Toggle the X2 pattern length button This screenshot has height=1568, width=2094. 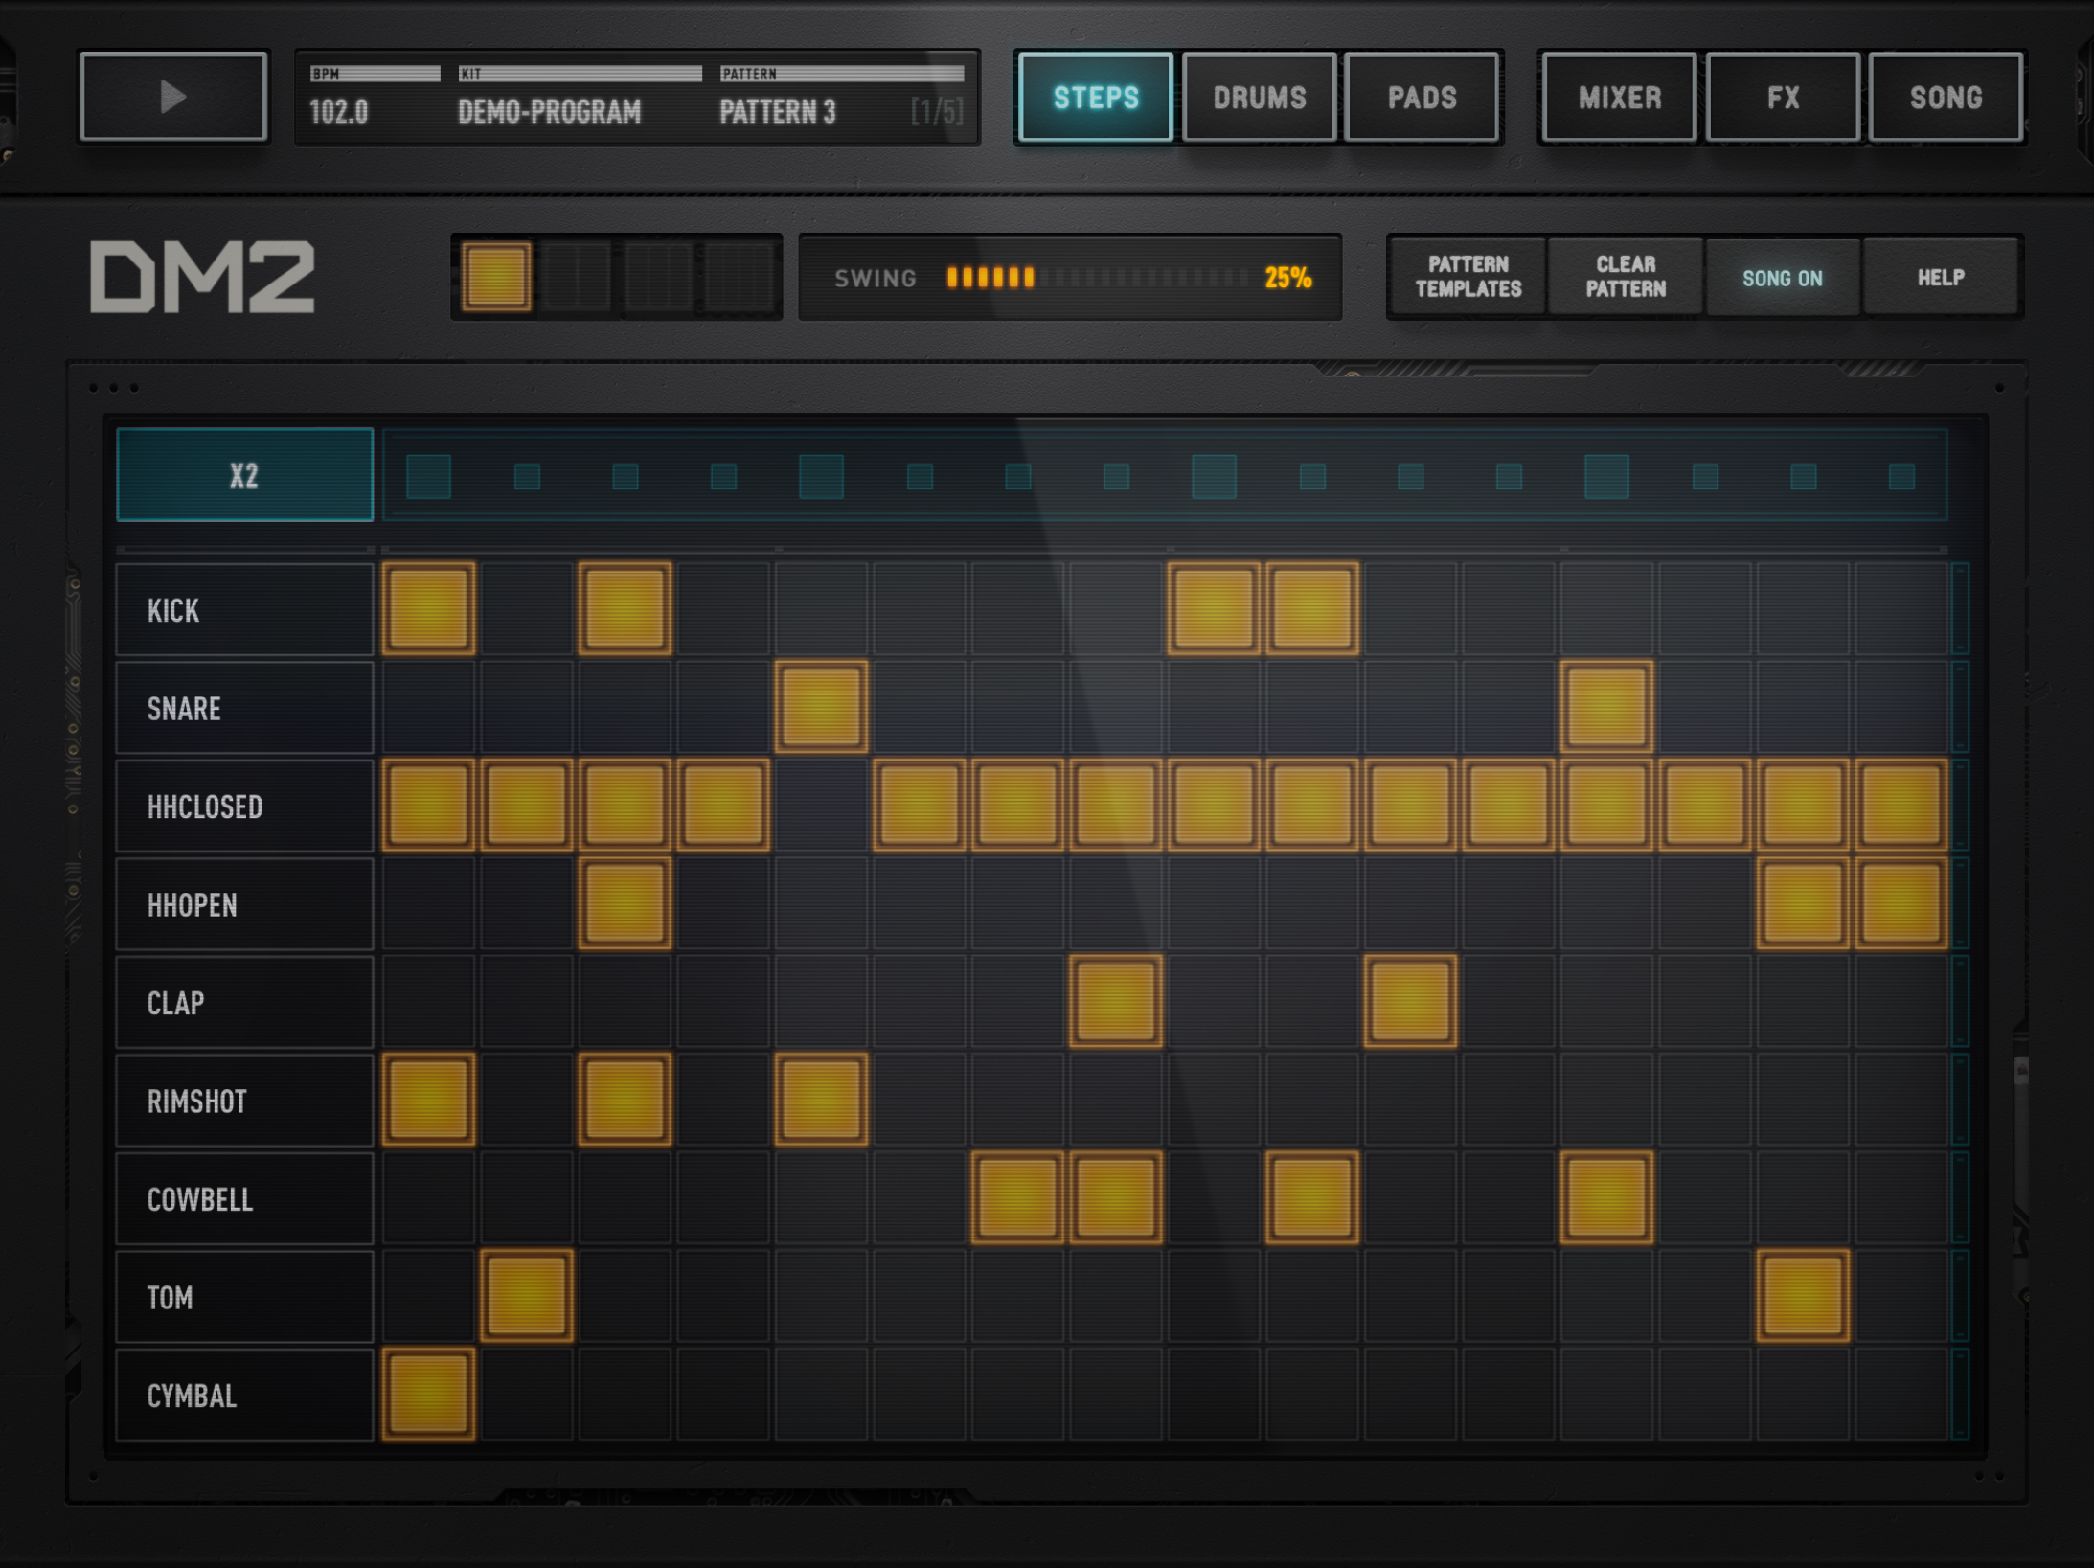coord(244,475)
